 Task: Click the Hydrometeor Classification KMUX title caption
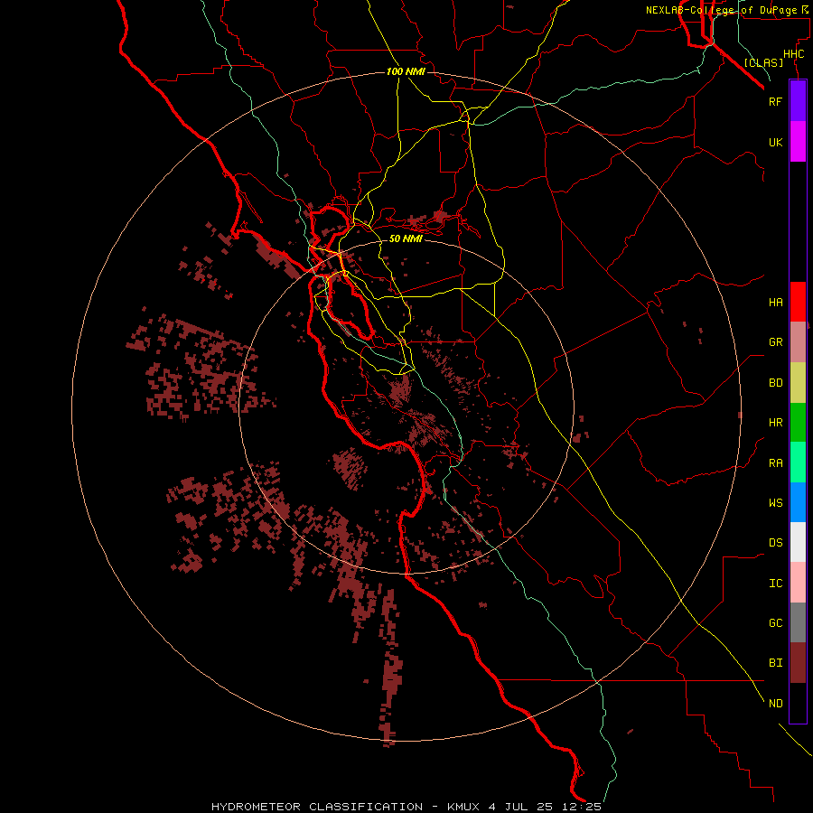[406, 807]
